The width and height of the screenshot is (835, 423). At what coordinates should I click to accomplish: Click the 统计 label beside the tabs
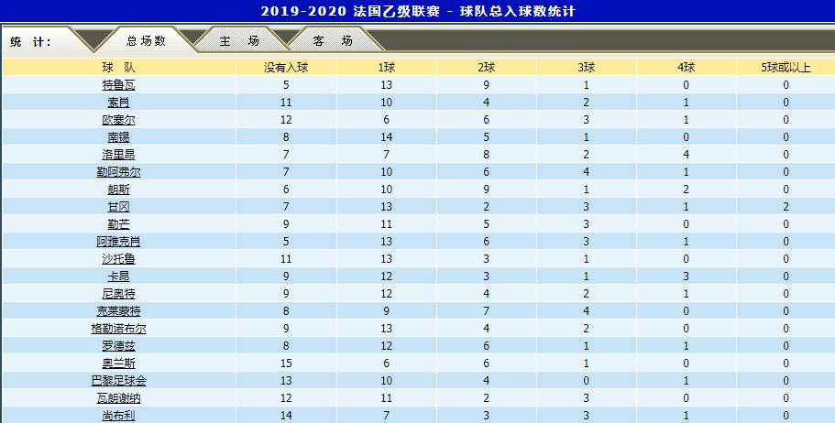(30, 41)
